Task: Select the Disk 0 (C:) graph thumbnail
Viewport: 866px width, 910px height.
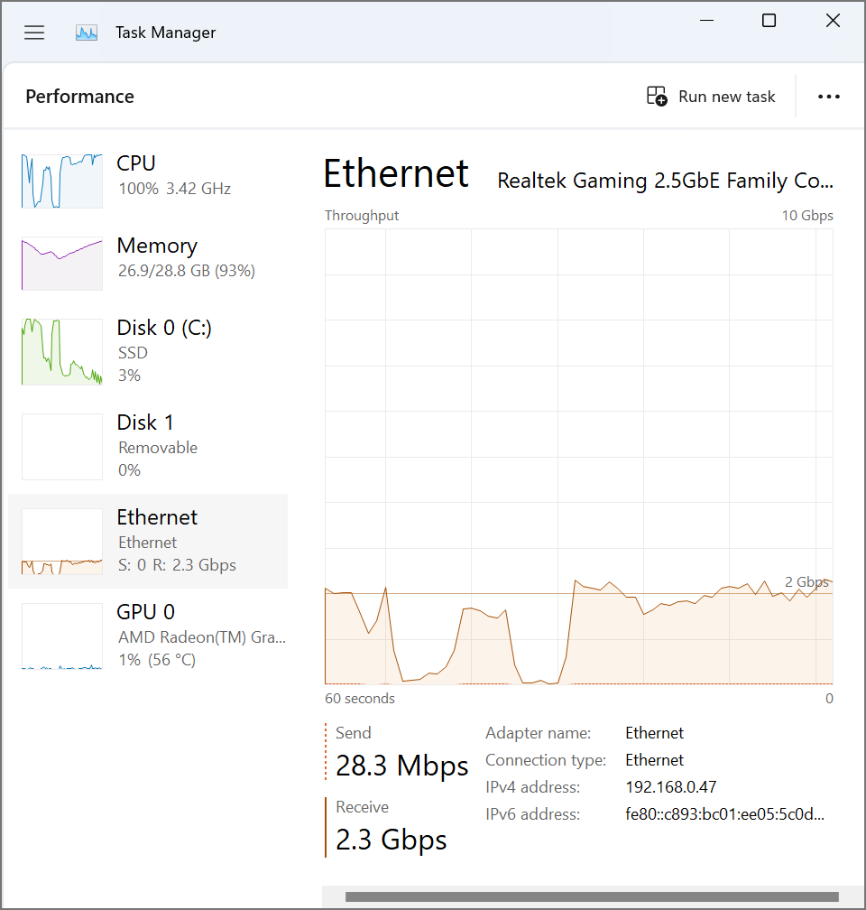Action: [x=62, y=352]
